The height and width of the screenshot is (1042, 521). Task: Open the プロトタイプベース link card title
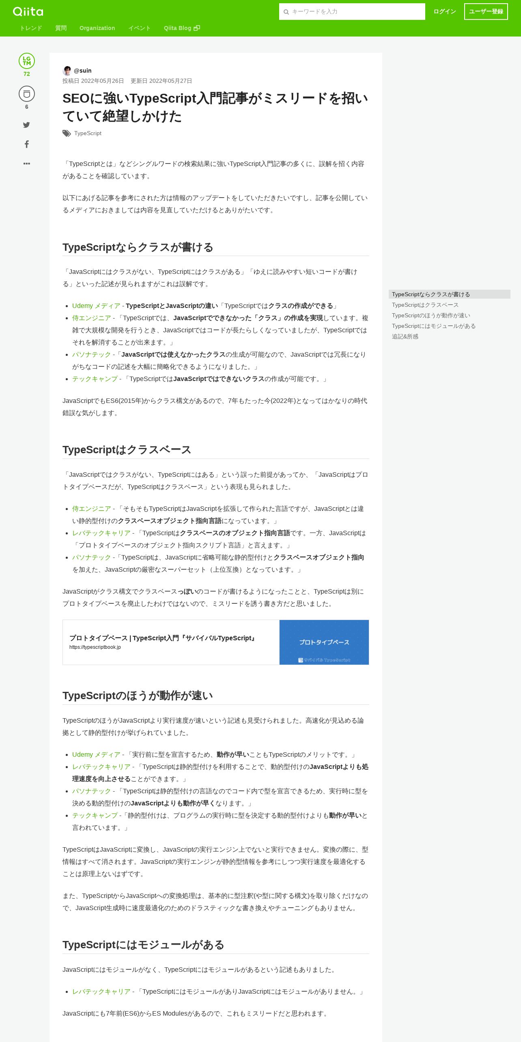click(x=163, y=638)
